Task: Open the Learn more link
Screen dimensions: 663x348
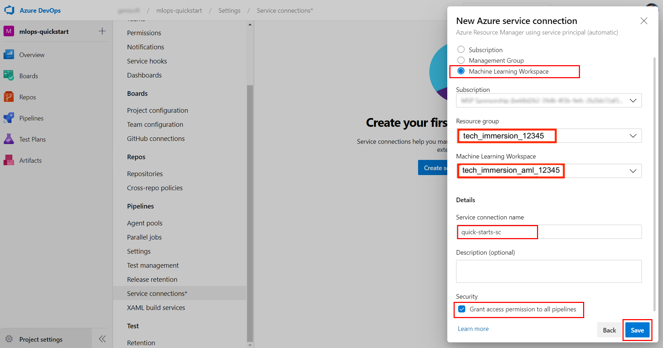Action: click(x=473, y=329)
